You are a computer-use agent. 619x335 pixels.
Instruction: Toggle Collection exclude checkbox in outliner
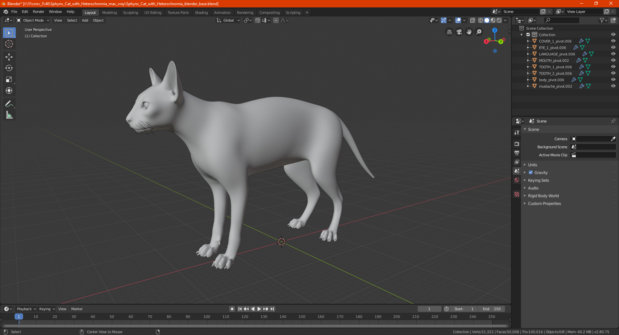tap(528, 35)
